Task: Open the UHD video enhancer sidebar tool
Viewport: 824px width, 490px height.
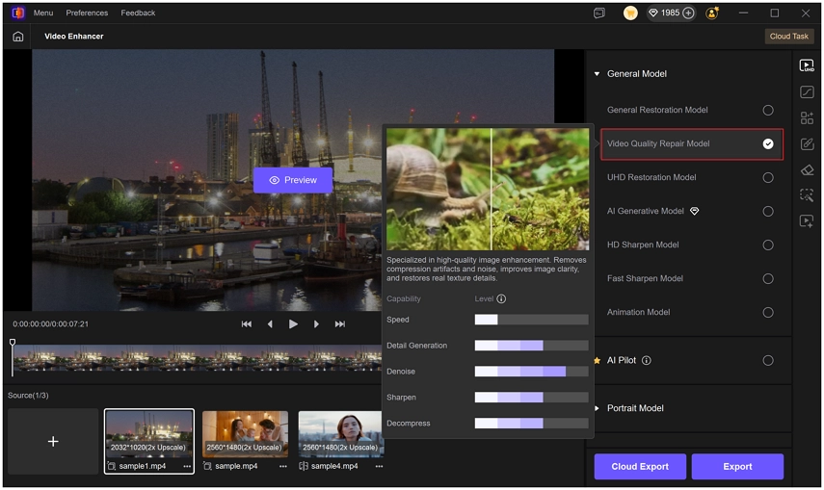Action: click(x=807, y=66)
